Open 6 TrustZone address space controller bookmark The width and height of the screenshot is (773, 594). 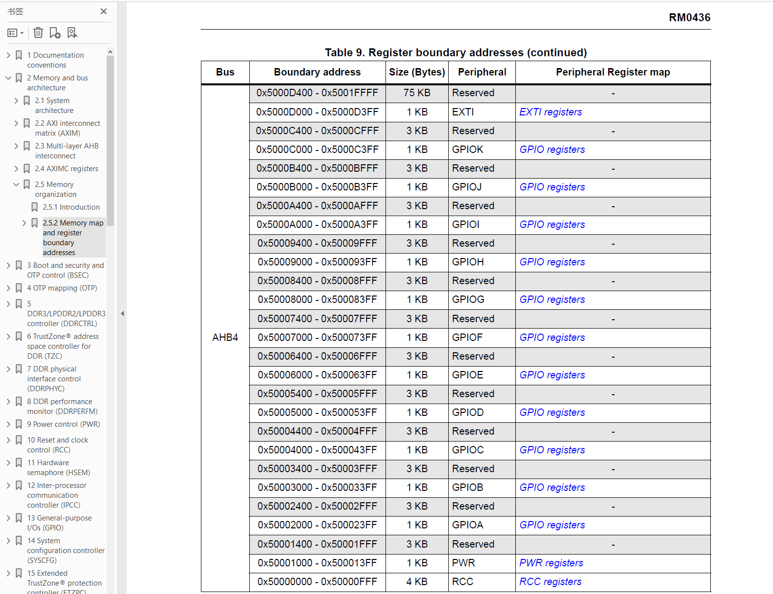coord(63,346)
